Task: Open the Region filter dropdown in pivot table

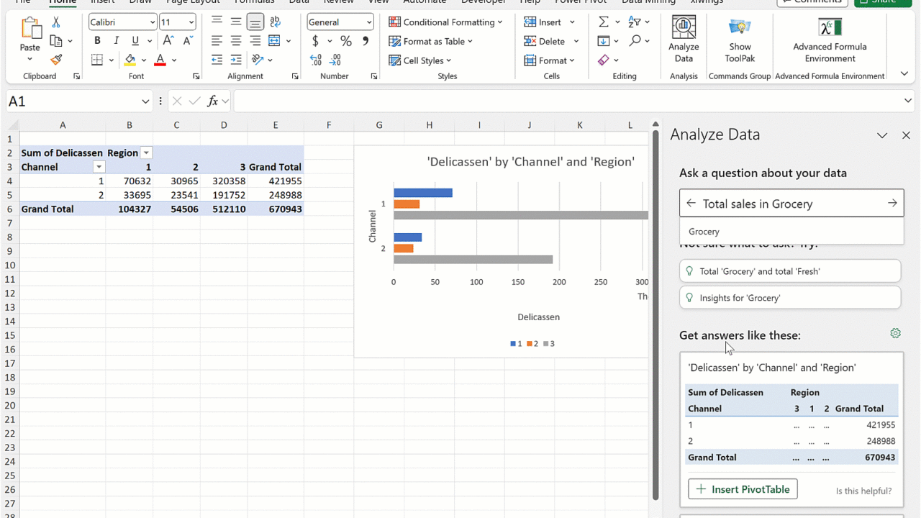Action: 146,153
